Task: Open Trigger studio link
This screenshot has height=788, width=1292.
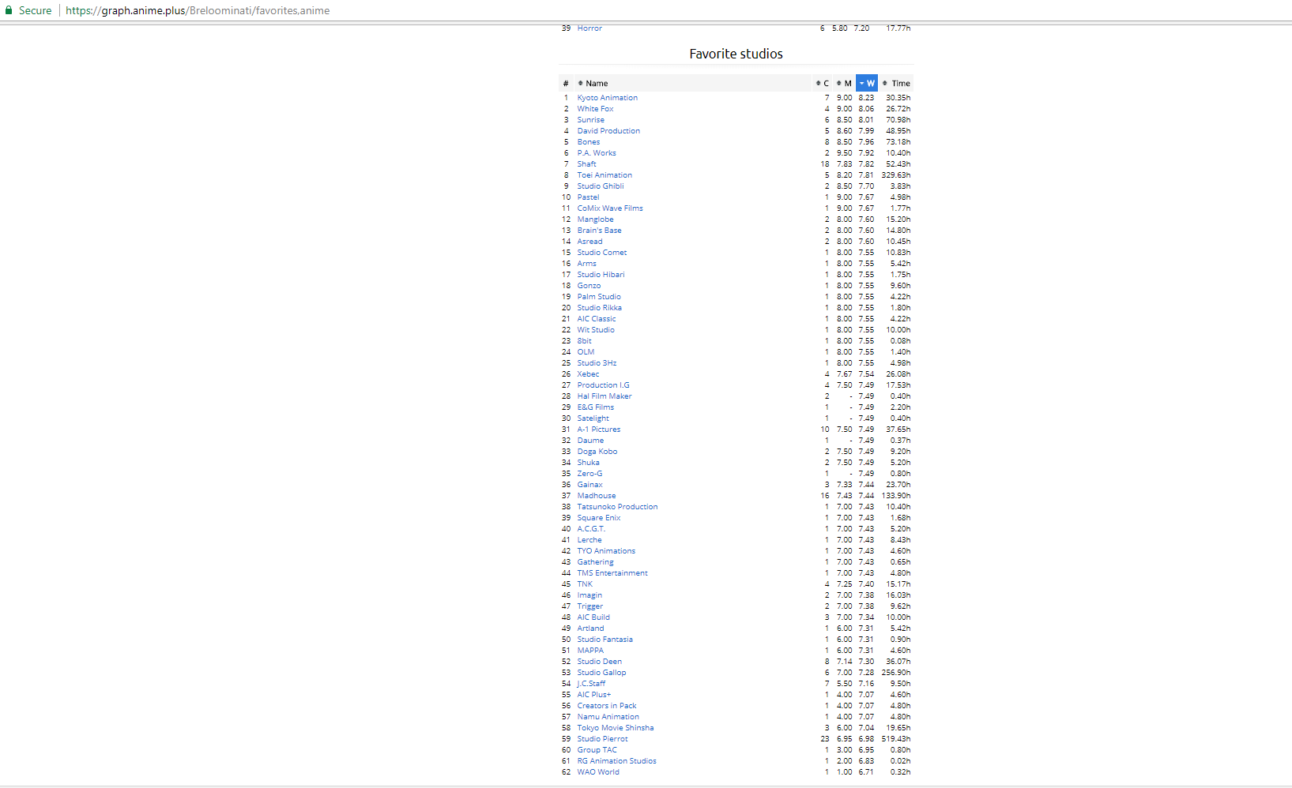Action: (589, 606)
